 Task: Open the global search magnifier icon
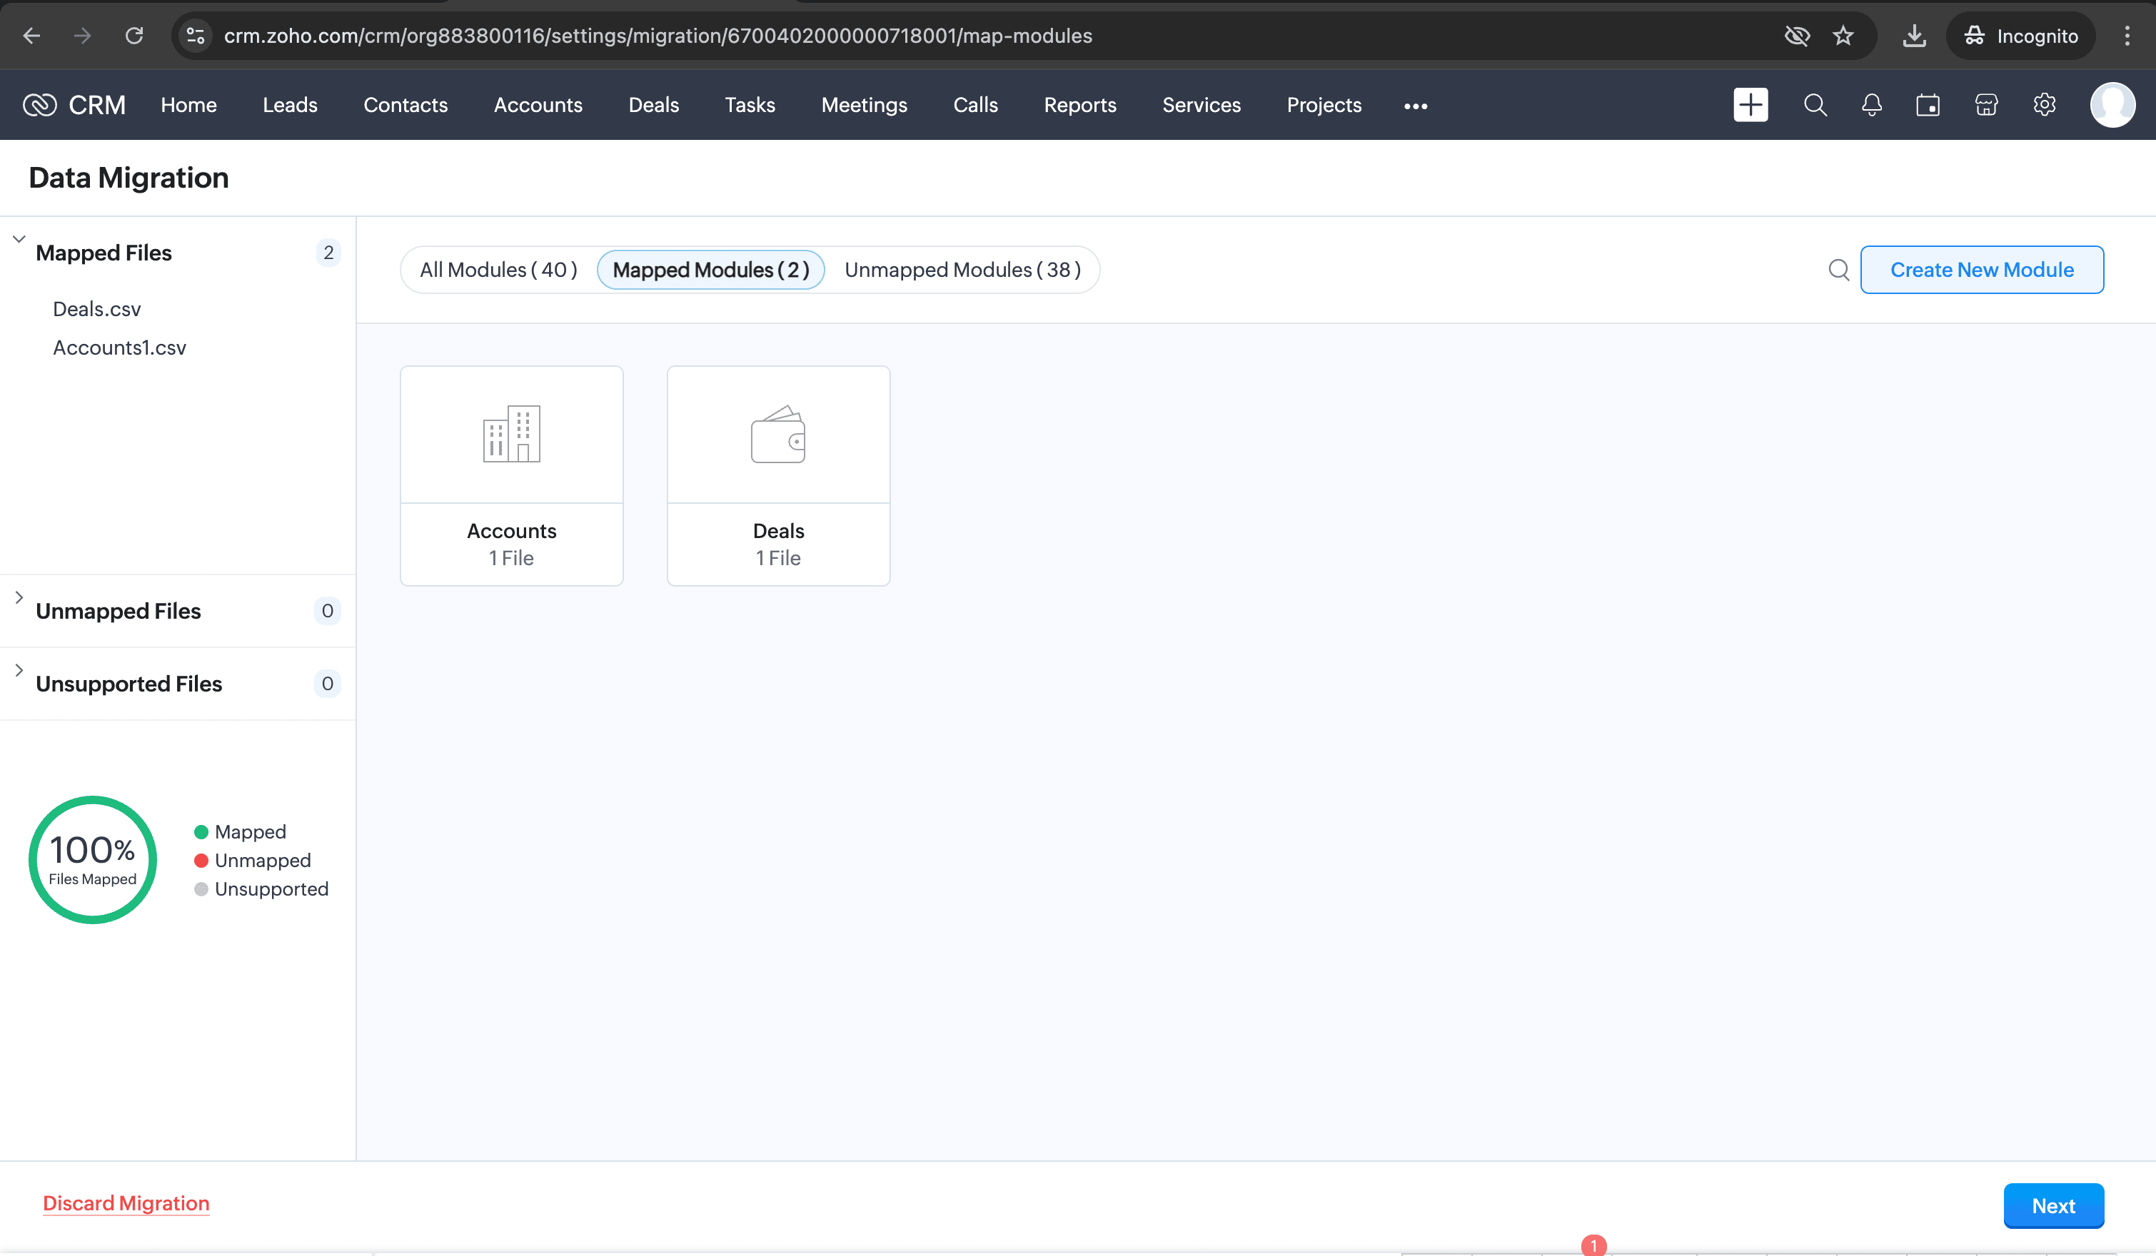1815,105
